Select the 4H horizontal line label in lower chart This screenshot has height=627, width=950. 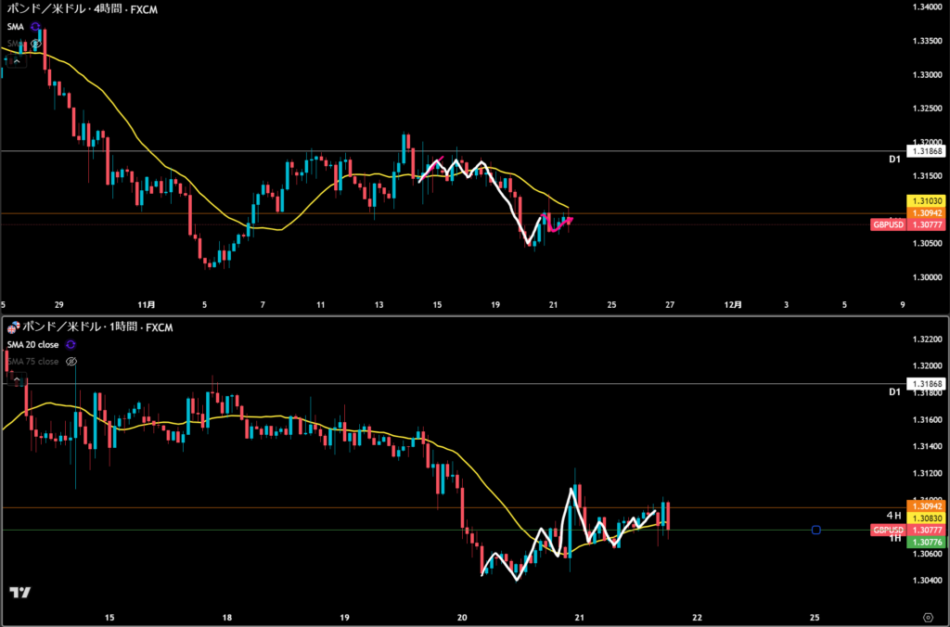(894, 516)
